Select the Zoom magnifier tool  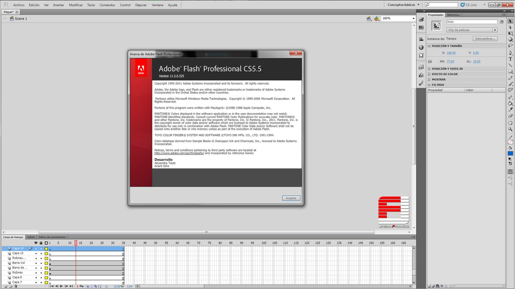pos(510,129)
